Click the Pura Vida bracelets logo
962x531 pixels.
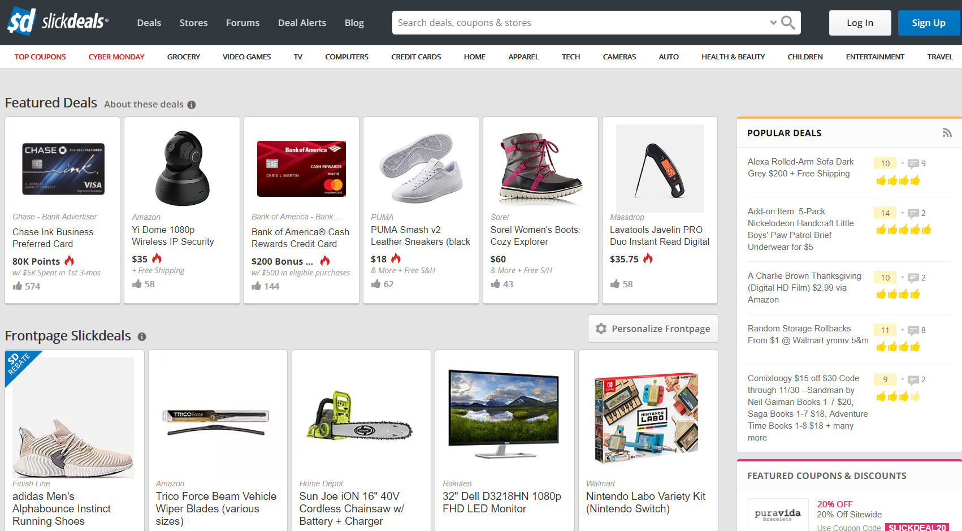(x=778, y=515)
